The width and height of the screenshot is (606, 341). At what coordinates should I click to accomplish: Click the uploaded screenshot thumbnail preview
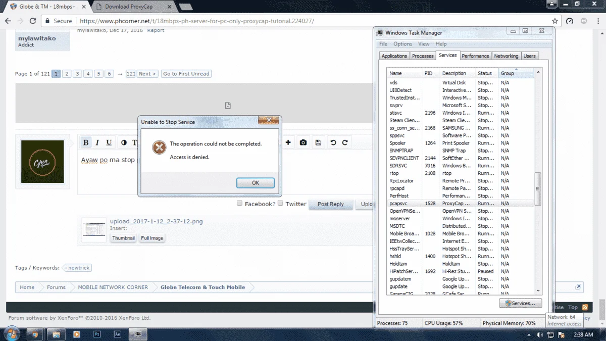coord(94,230)
